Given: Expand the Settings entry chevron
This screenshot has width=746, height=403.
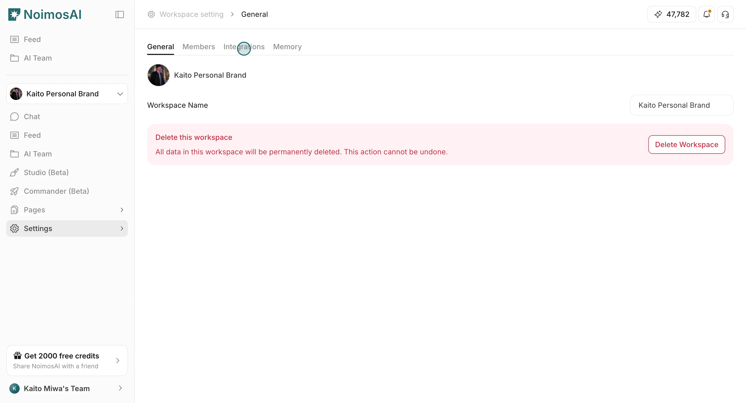Looking at the screenshot, I should point(122,228).
